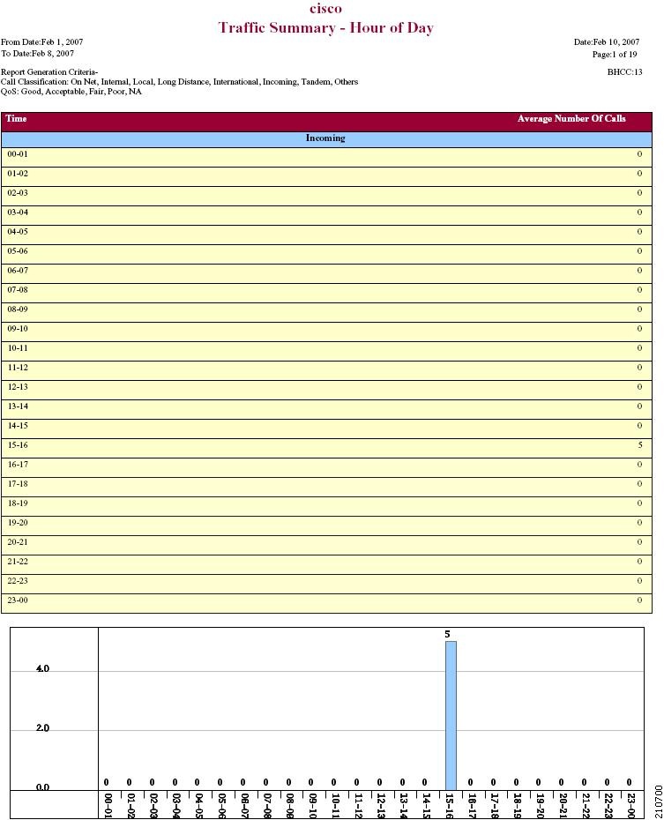
Task: Click the QoS: Good, Acceptable, Fair line
Action: [x=71, y=92]
